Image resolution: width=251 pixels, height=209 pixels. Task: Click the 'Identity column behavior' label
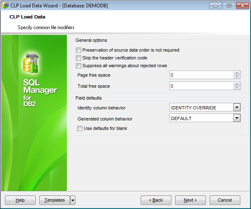(x=101, y=108)
